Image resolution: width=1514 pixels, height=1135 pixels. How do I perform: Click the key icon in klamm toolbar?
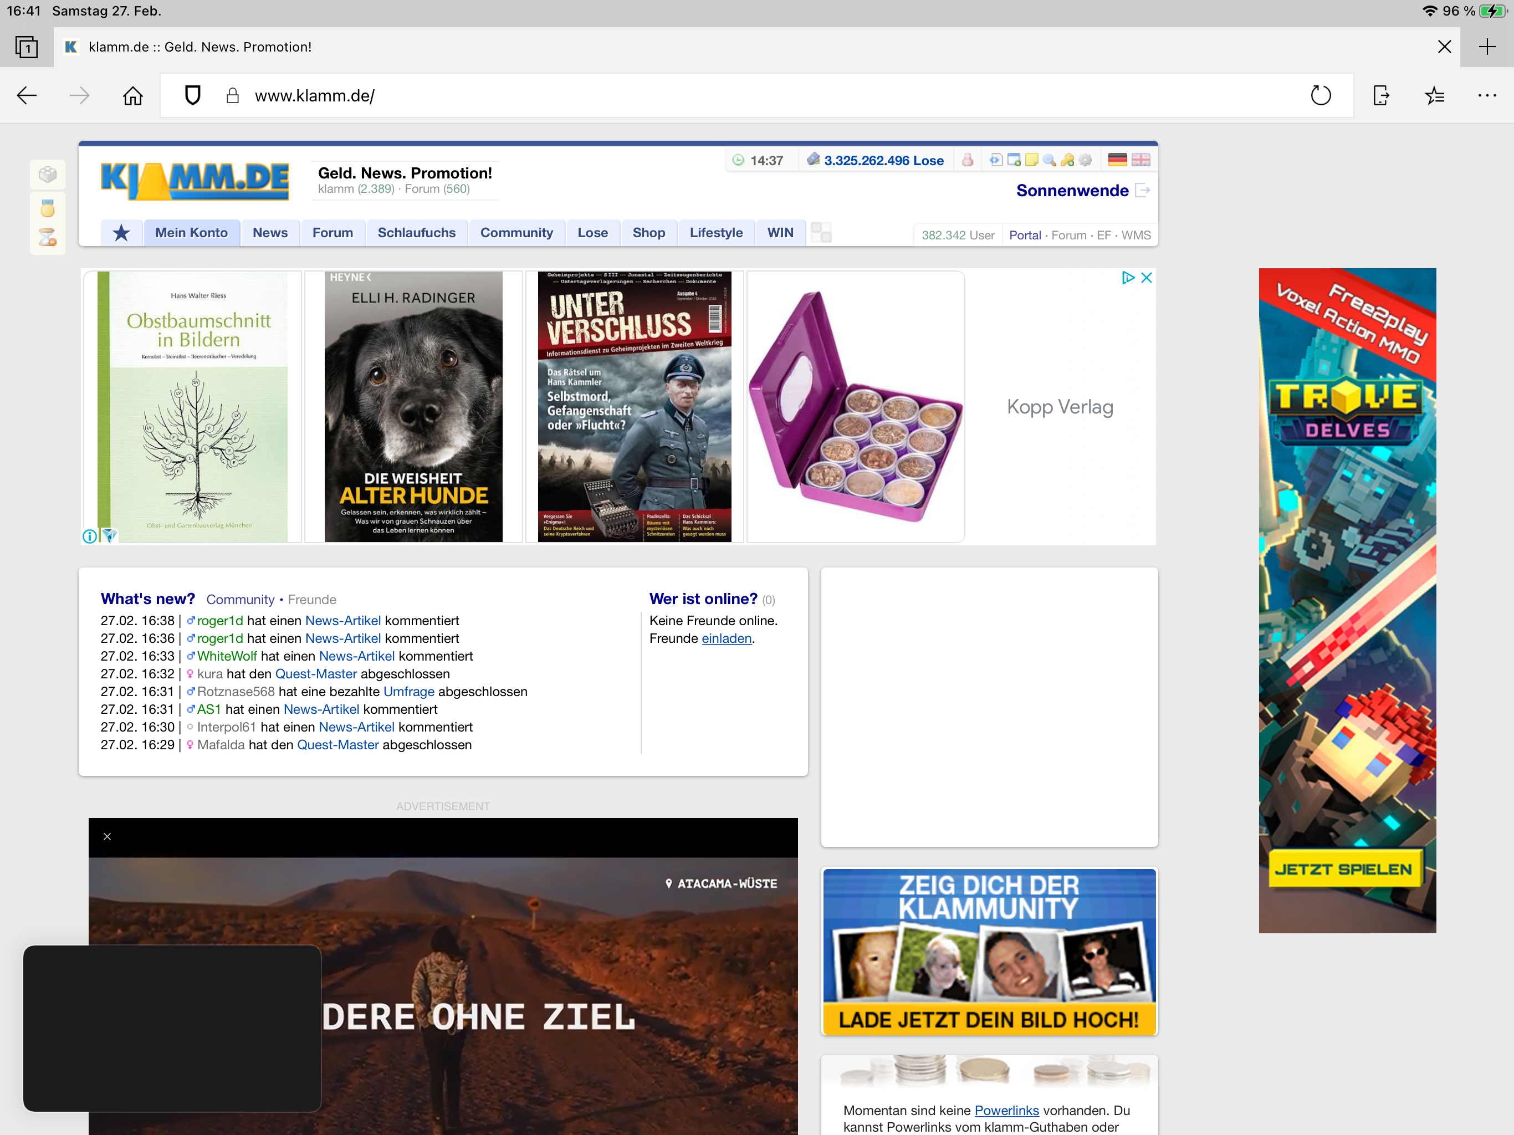point(1067,160)
